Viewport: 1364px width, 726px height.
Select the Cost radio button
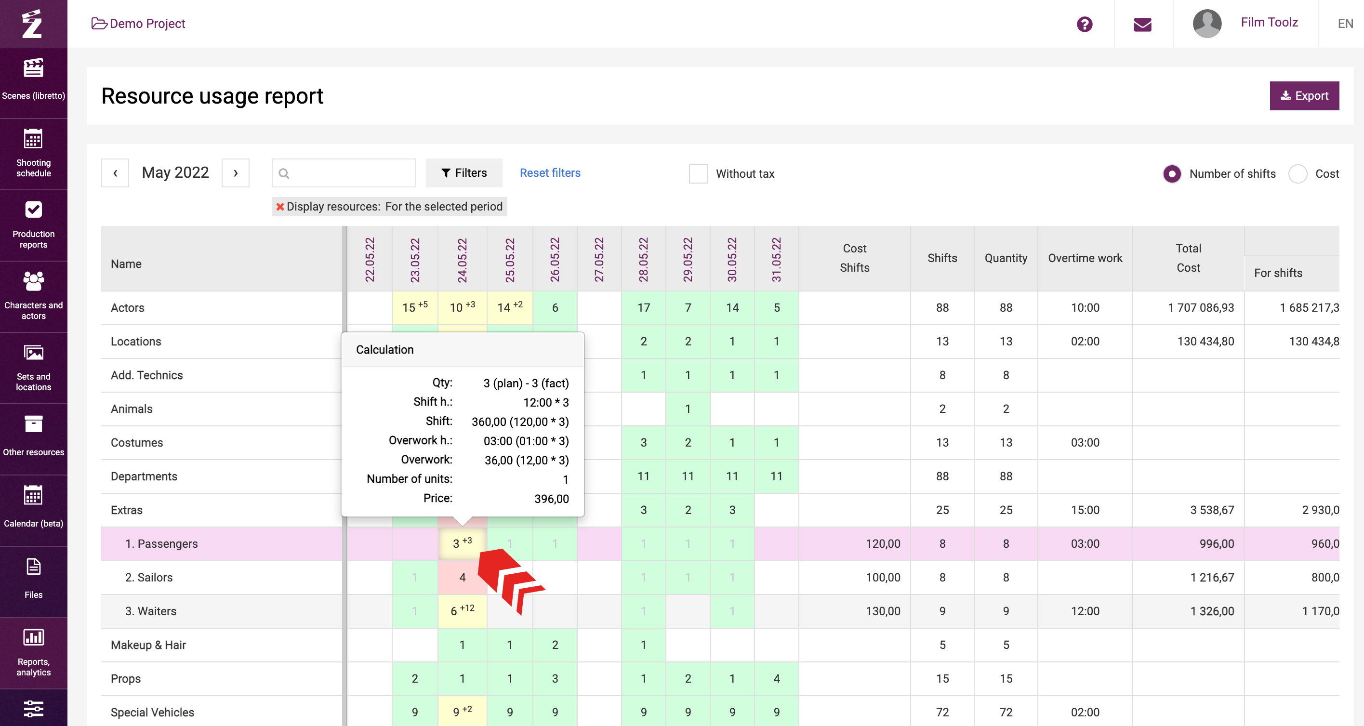[1298, 174]
